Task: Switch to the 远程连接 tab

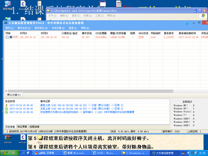Action: point(34,127)
